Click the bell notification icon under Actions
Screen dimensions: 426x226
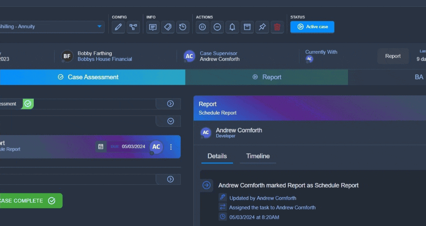click(x=232, y=27)
